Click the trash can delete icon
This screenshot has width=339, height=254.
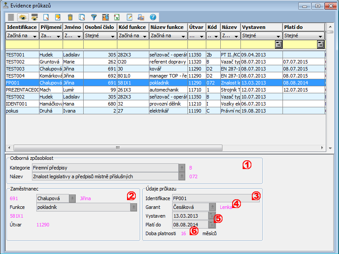click(70, 18)
